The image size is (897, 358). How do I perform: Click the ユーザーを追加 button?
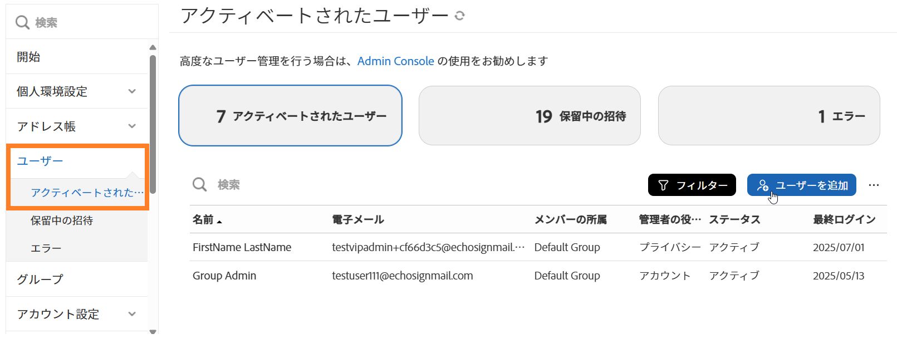pos(802,185)
